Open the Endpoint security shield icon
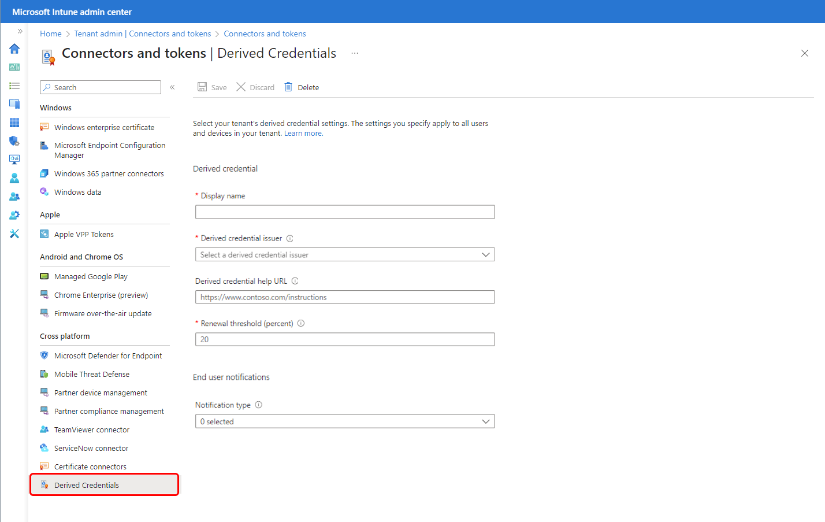825x522 pixels. (14, 141)
